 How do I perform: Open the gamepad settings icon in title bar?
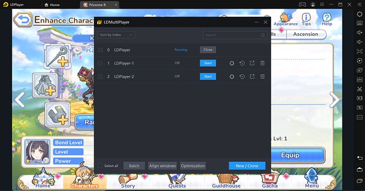pos(302,5)
